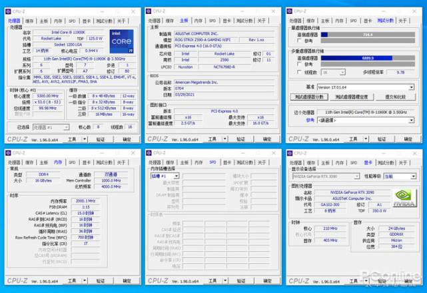The width and height of the screenshot is (427, 293).
Task: Open the NVIDIA GeForce RTX 3090 device dropdown
Action: pos(326,176)
